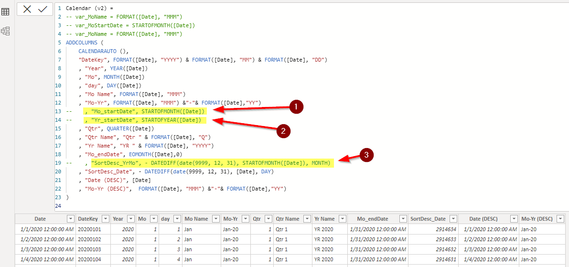Open the day column filter dropdown
This screenshot has height=267, width=569.
click(x=177, y=219)
